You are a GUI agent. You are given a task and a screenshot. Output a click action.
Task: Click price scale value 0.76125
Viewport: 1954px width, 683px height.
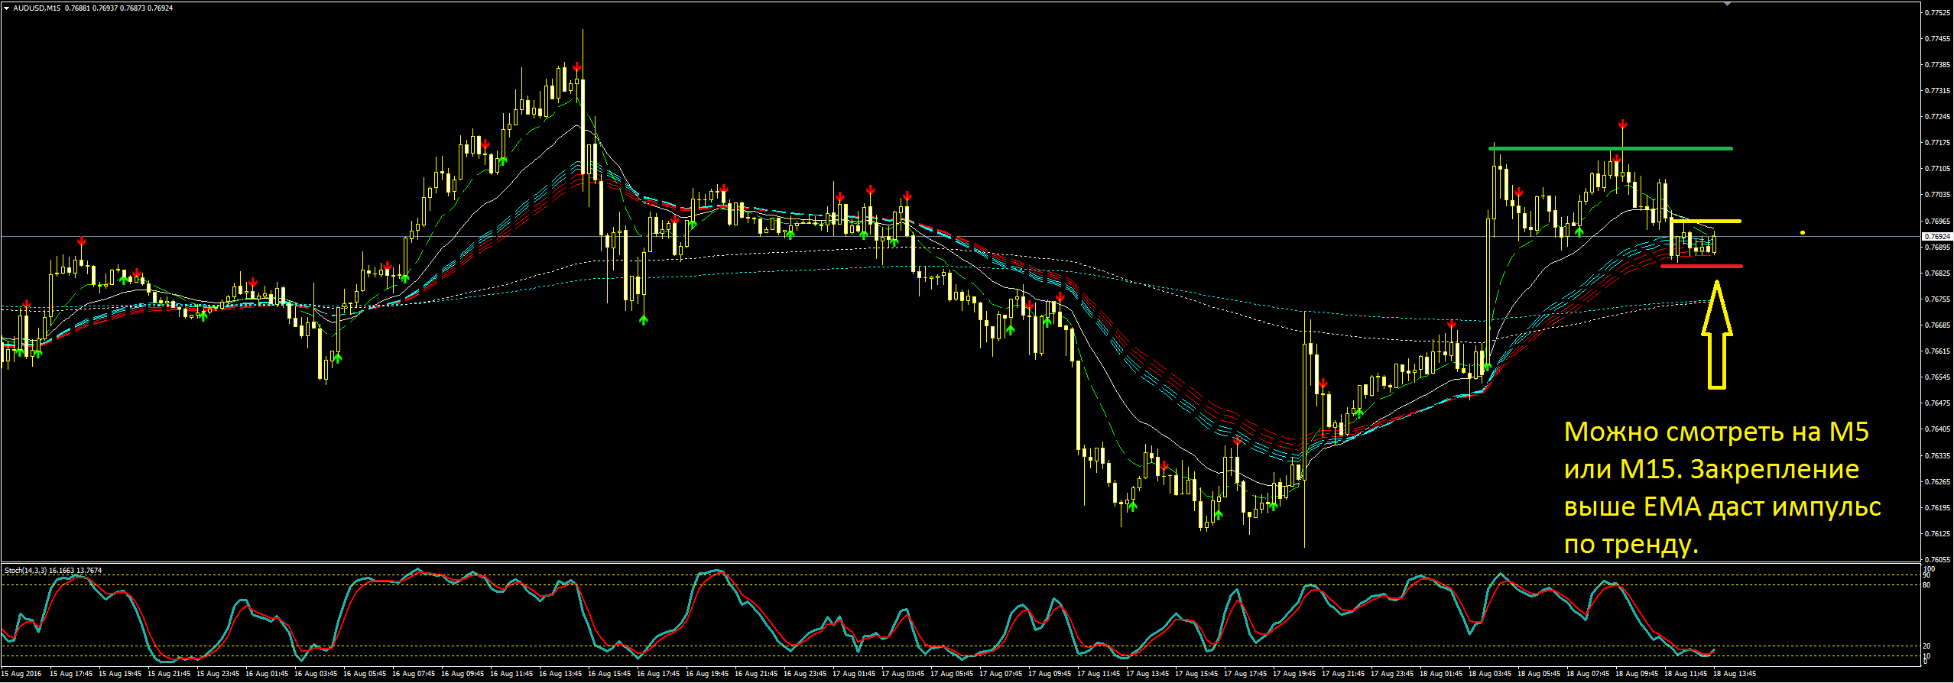(x=1937, y=534)
